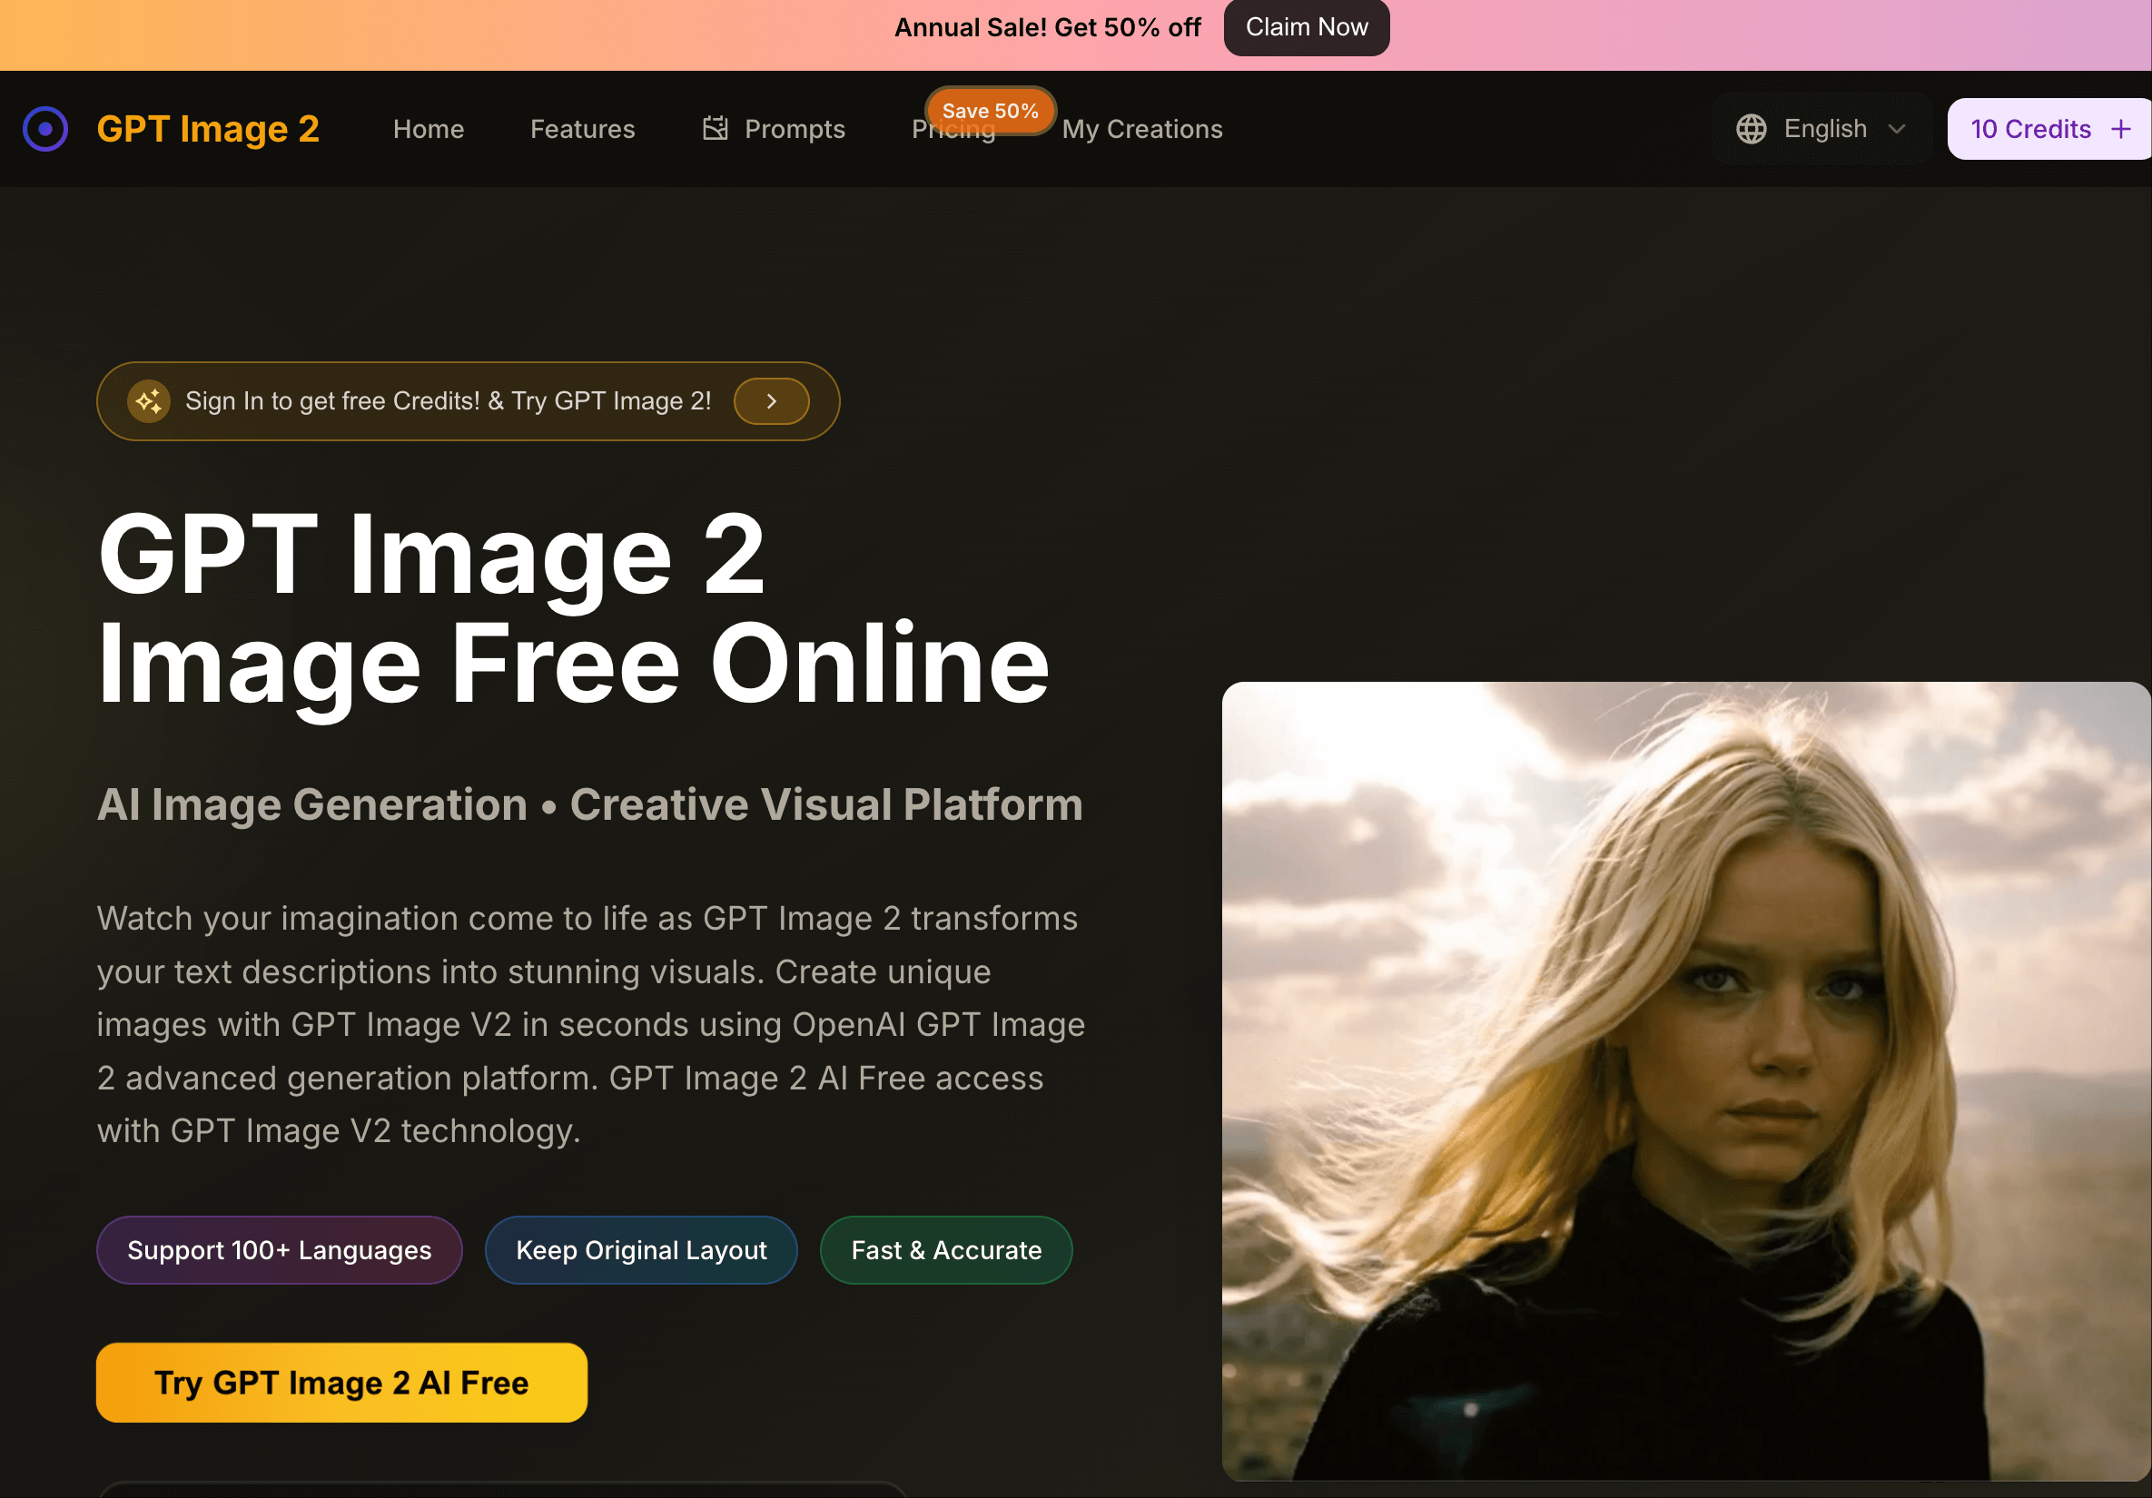Click the plus icon next to 10 Credits

(2121, 128)
